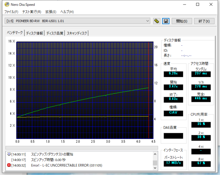Click the average speed value 6.29x
Viewport: 220px width, 175px height.
click(x=173, y=74)
